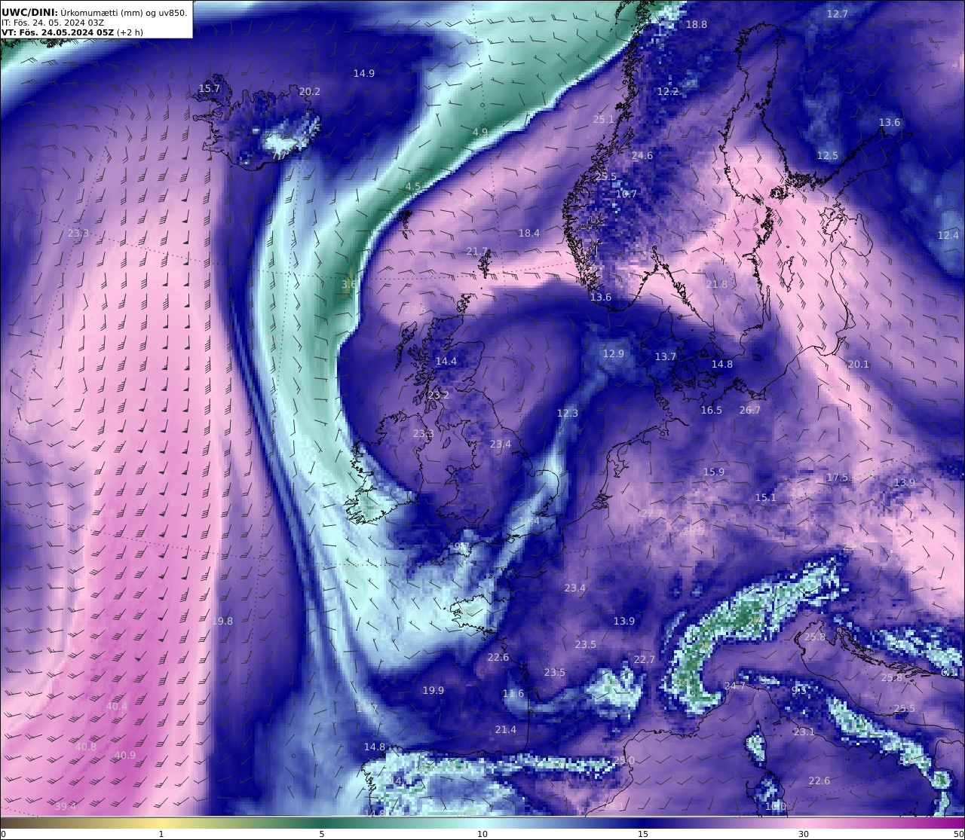Select the 20.1 value over the Baltics
Viewport: 965px width, 840px height.
coord(859,364)
